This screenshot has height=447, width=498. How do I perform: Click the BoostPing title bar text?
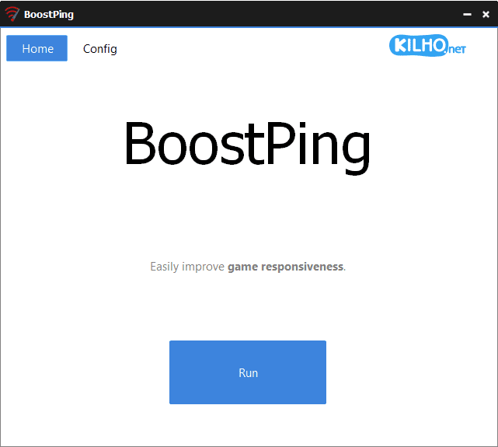(49, 15)
